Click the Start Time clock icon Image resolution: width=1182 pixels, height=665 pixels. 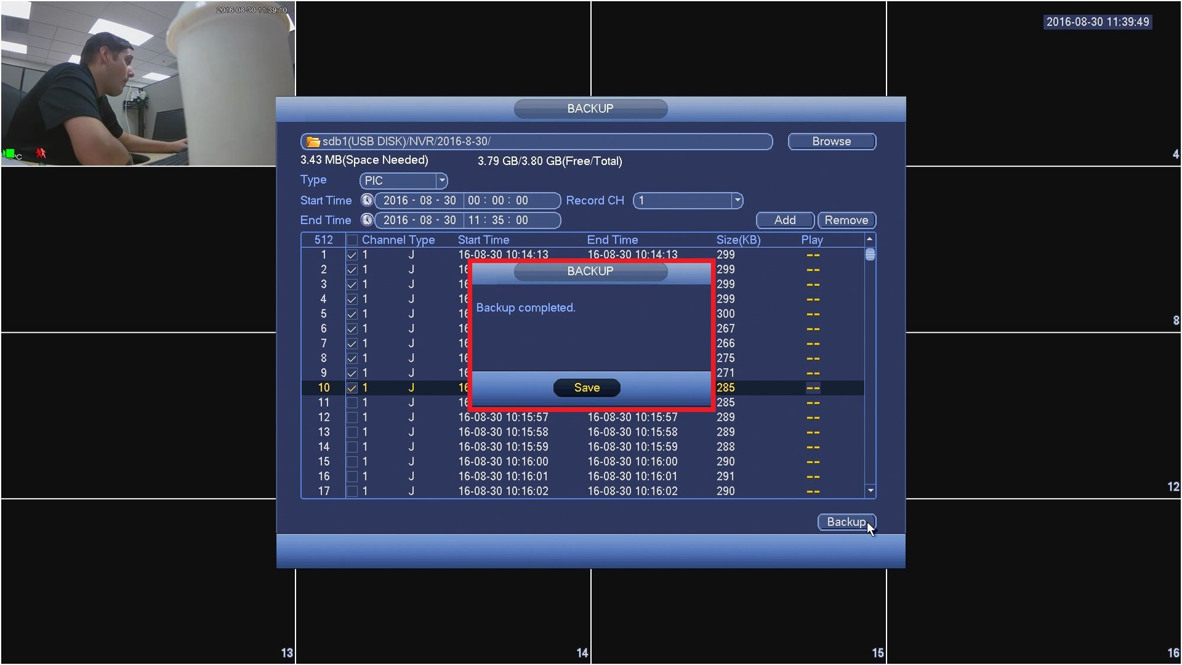point(367,200)
